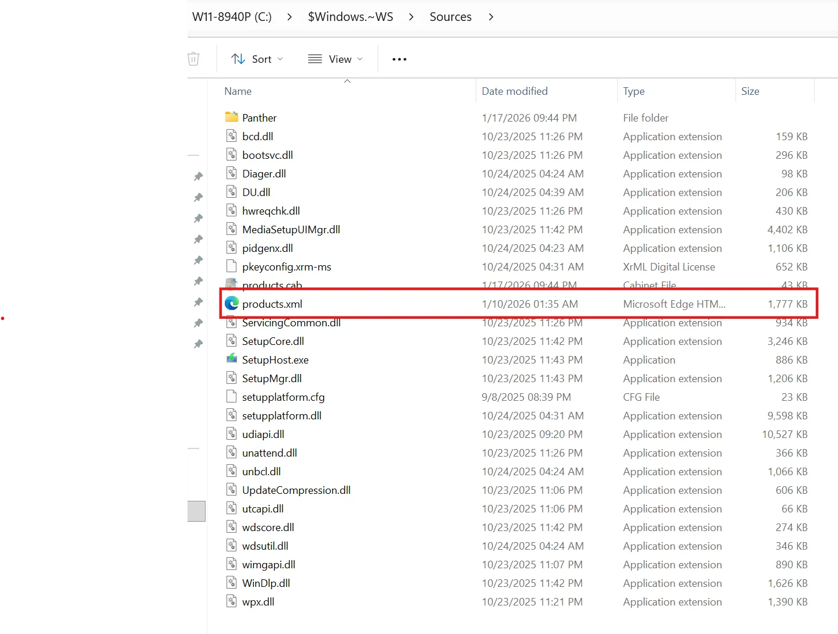Click the XrML Digital License type text
This screenshot has height=634, width=838.
click(x=669, y=267)
